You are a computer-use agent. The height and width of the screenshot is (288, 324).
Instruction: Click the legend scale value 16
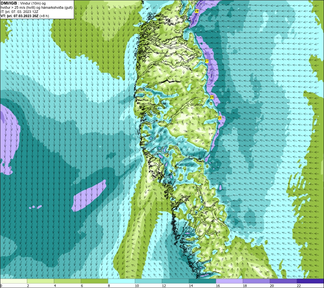pyautogui.click(x=218, y=286)
